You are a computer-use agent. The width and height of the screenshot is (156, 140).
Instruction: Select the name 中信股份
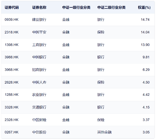click(39, 132)
